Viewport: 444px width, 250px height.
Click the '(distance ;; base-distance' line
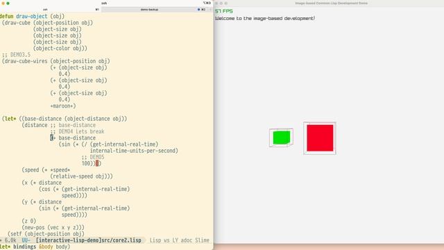coord(58,125)
